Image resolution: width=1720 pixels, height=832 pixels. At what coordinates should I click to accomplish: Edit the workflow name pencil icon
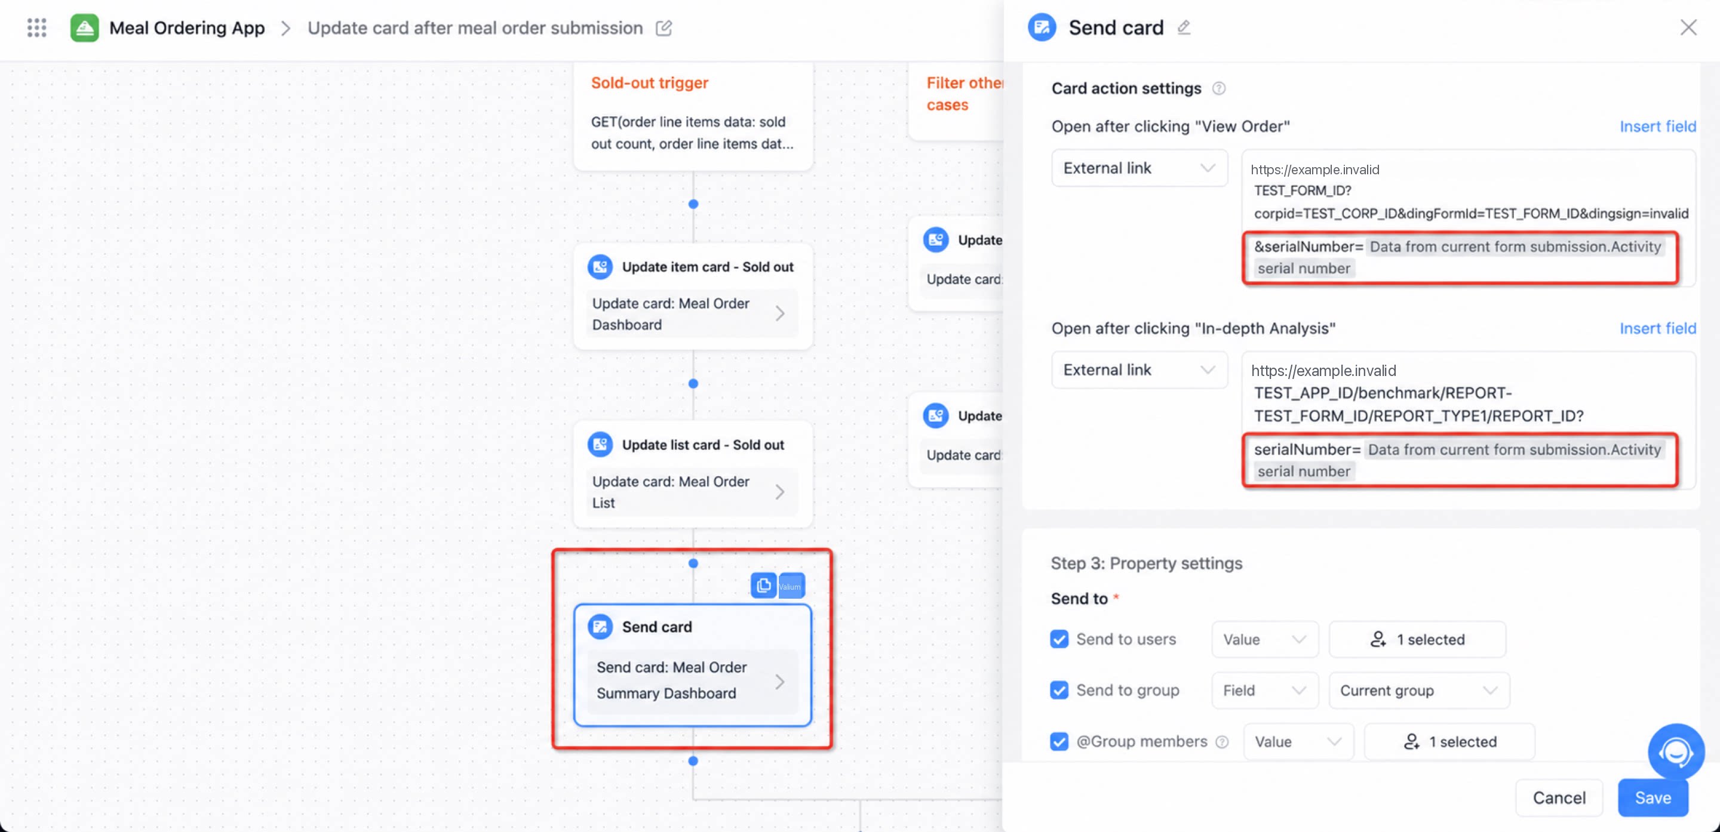(x=663, y=28)
